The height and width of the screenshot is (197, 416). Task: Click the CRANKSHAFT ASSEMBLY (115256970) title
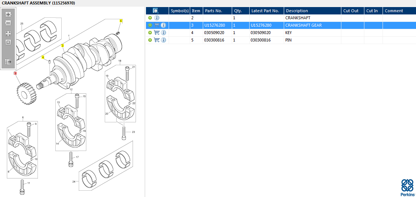[38, 3]
